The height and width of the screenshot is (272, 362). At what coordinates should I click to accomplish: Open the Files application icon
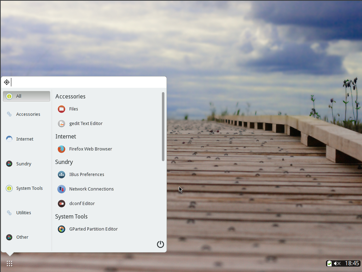coord(62,109)
